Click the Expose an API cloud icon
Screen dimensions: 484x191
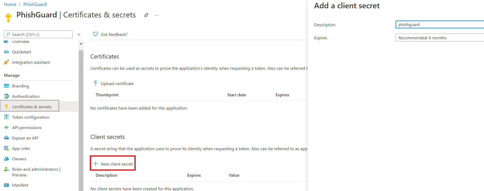(7, 138)
